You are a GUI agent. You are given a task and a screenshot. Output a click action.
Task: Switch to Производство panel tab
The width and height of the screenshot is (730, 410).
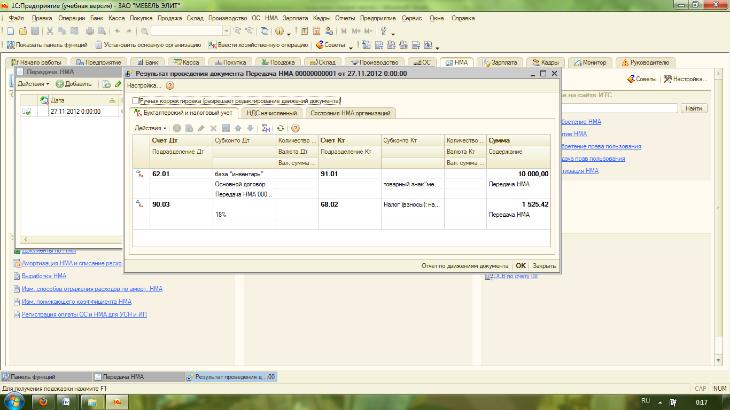tap(374, 62)
